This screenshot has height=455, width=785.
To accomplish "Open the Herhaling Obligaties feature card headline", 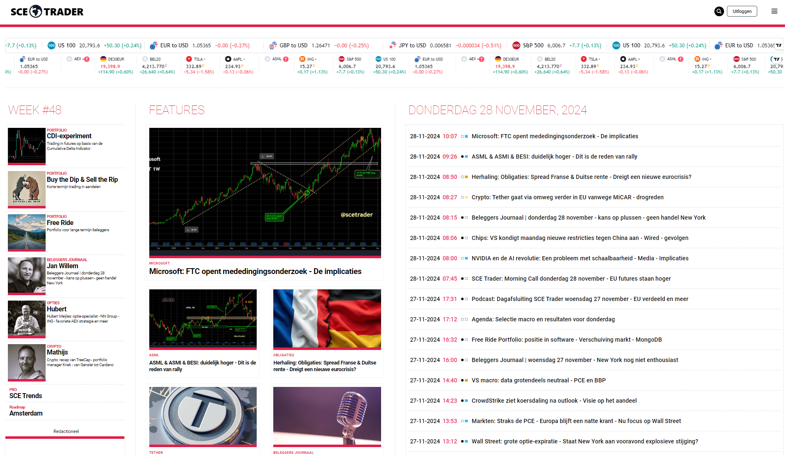I will 326,366.
